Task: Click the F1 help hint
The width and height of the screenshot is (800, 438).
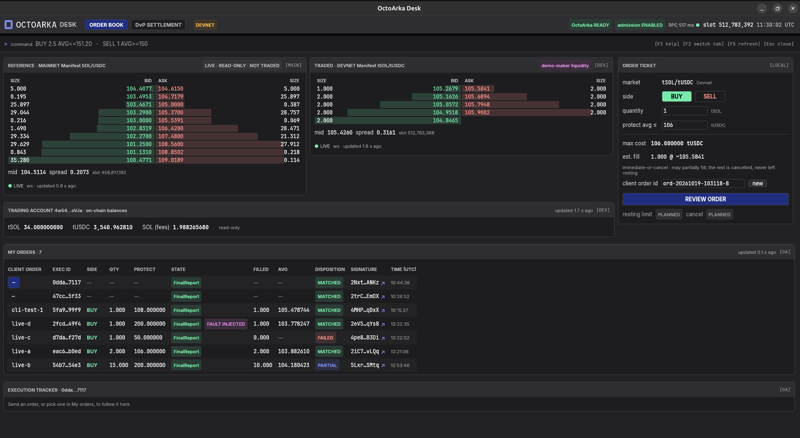Action: click(x=667, y=44)
